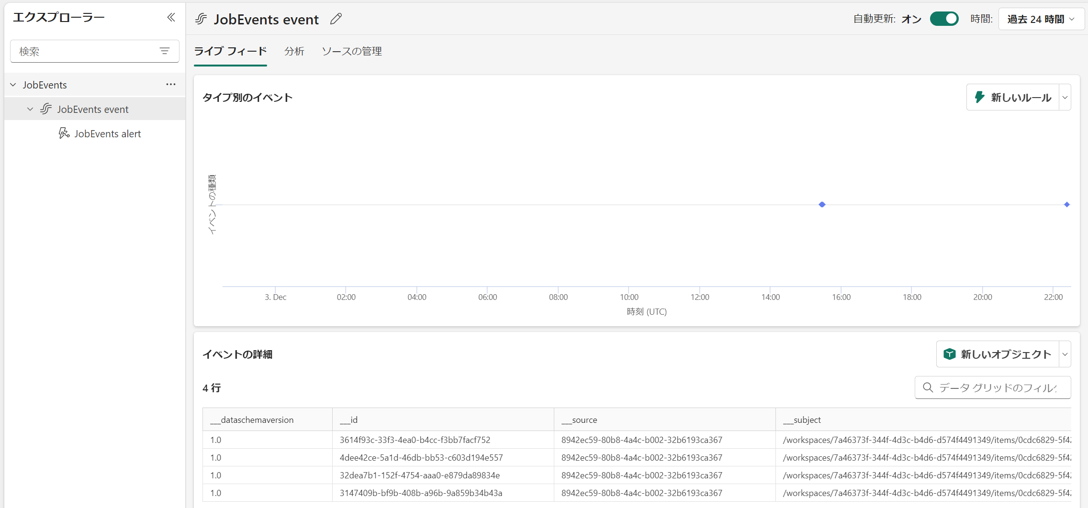This screenshot has height=508, width=1088.
Task: Select the id cell 32dea7b1-152f-4754-aaa0-e879da89834e
Action: 443,475
